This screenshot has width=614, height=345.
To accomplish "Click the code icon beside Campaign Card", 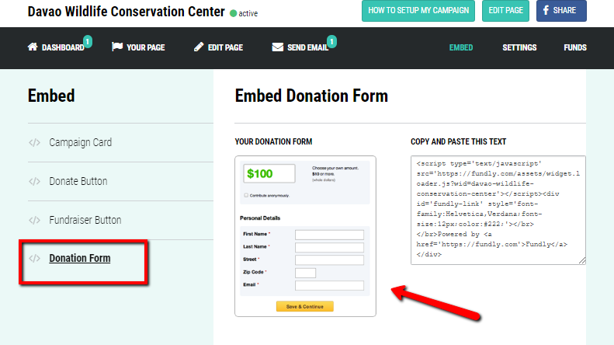I will [x=34, y=142].
